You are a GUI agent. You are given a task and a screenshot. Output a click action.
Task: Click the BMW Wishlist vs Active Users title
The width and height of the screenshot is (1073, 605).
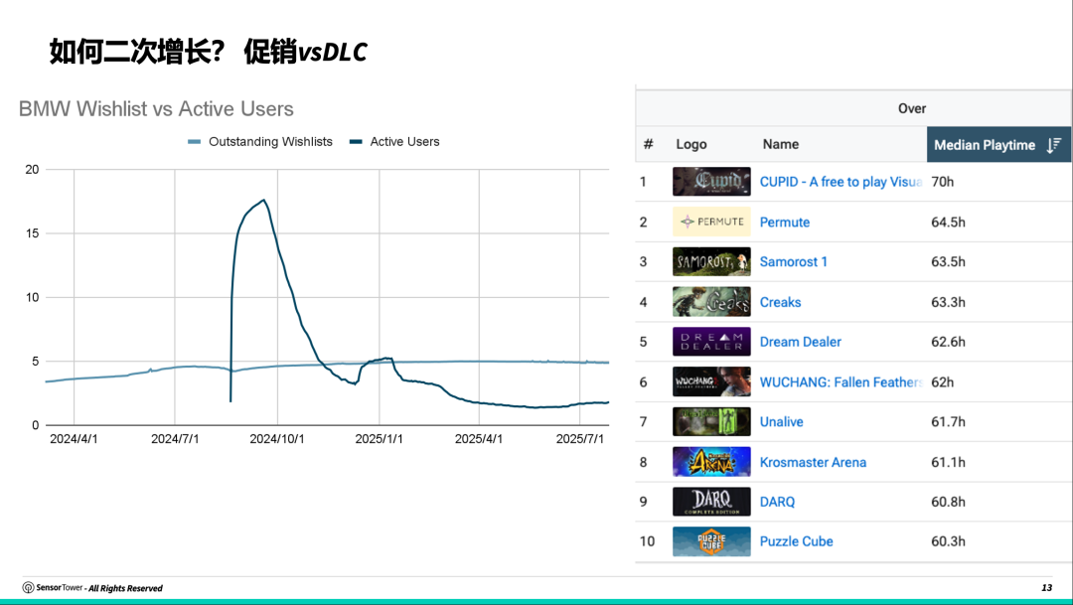[x=156, y=109]
